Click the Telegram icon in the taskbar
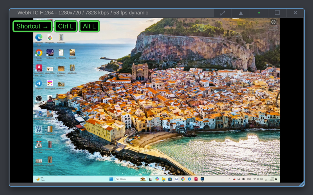The image size is (313, 195). tap(189, 179)
